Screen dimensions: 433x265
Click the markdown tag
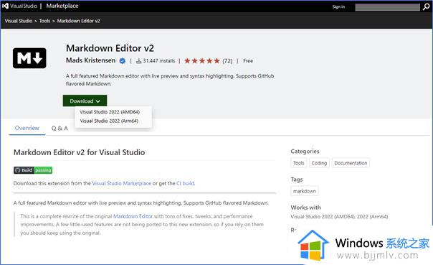(x=304, y=191)
